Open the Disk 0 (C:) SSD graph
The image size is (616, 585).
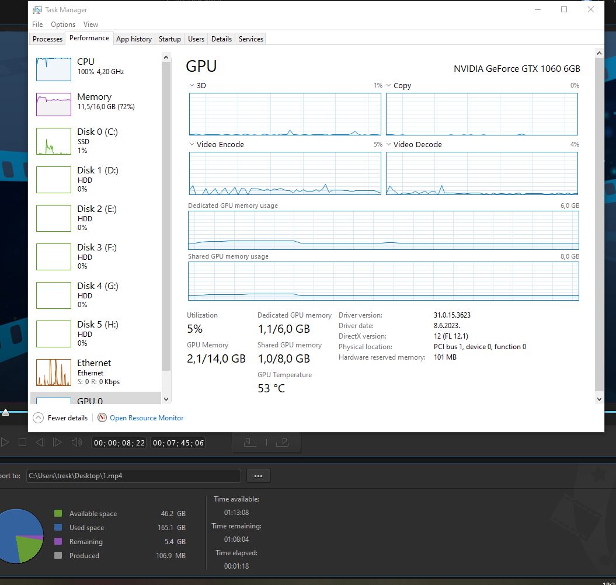53,141
